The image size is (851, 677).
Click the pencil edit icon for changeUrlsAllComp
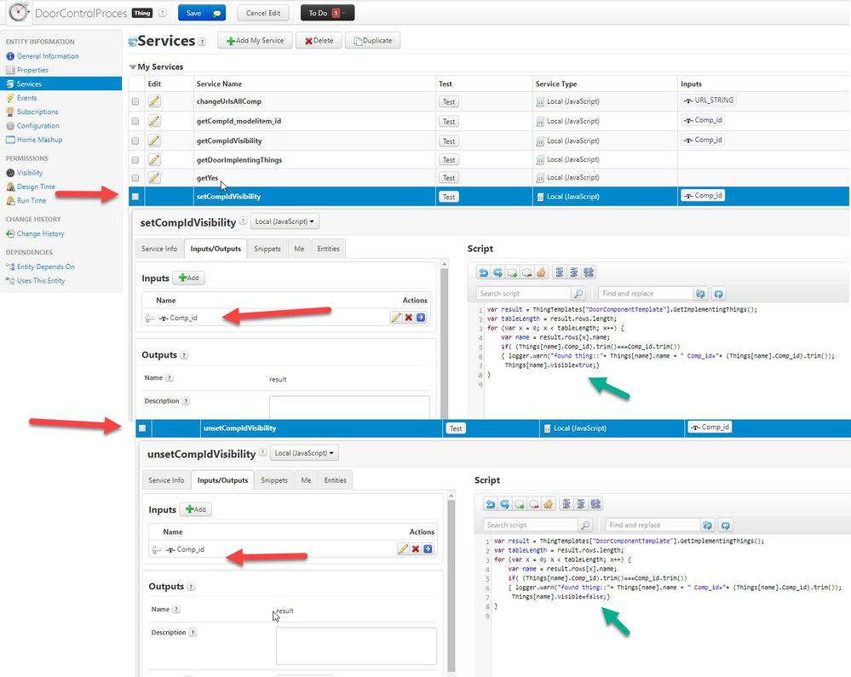154,101
